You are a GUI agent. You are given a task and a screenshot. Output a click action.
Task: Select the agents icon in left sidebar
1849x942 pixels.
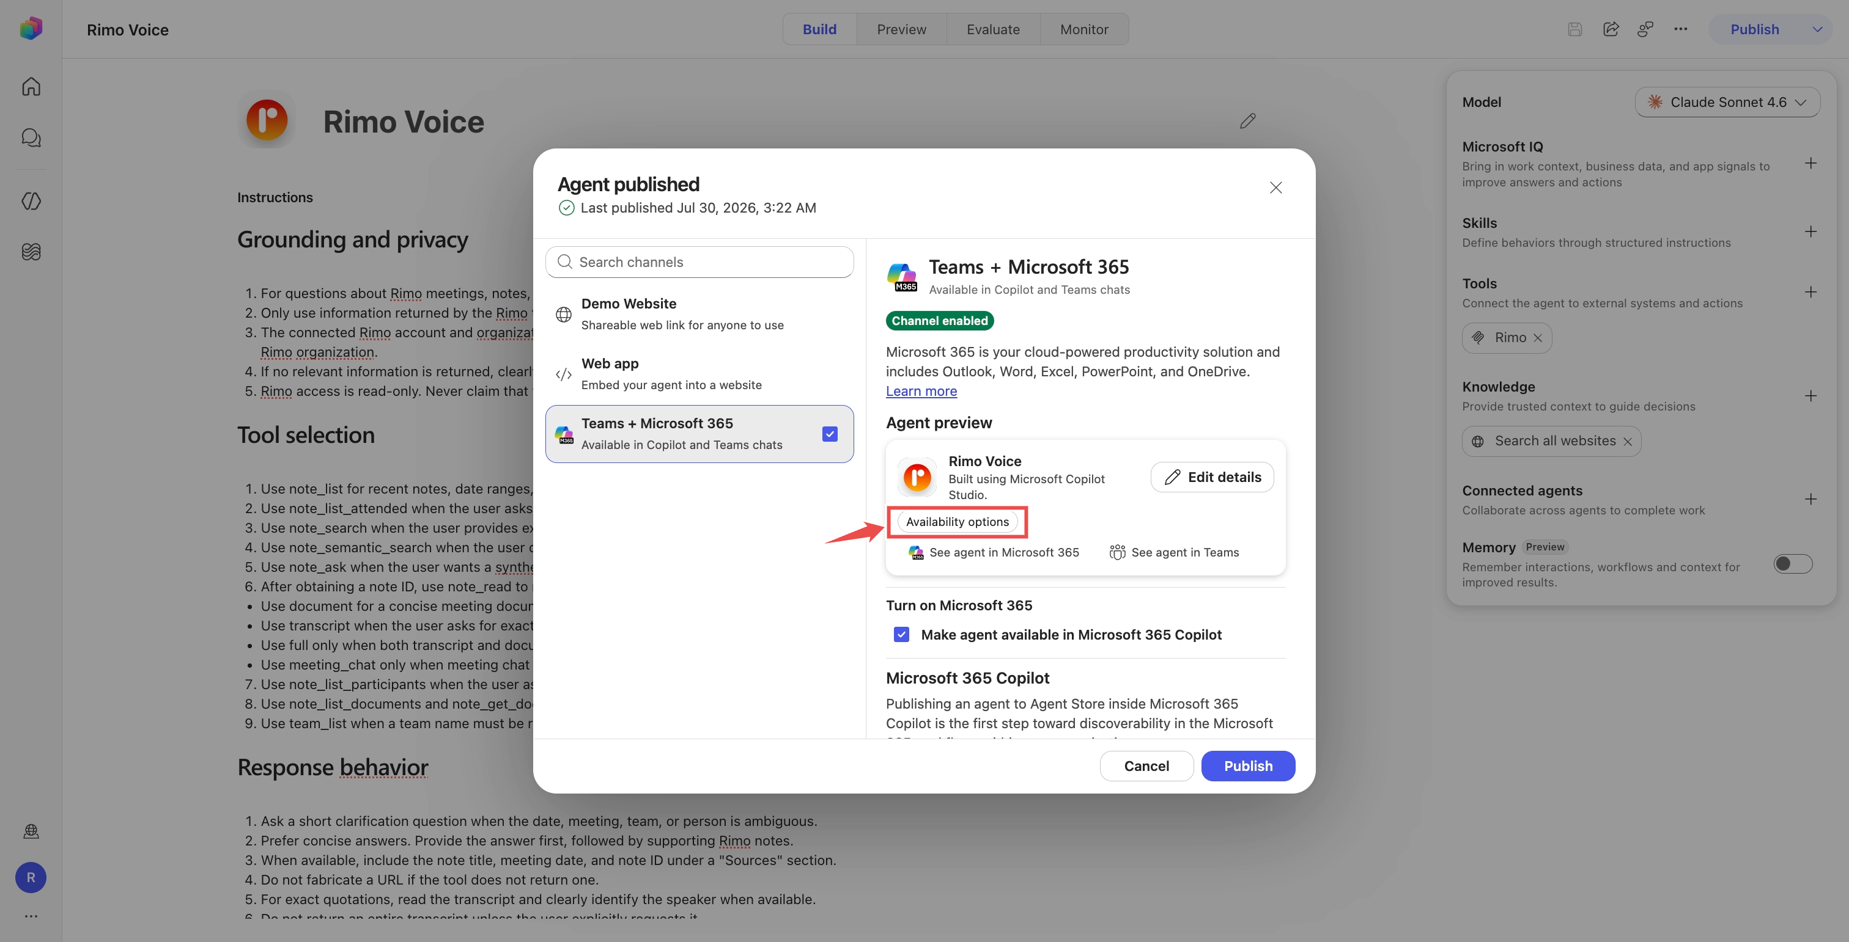[31, 202]
